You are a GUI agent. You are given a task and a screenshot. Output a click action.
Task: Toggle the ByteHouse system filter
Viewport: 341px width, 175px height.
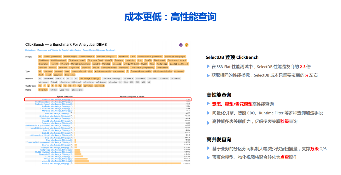pyautogui.click(x=123, y=57)
